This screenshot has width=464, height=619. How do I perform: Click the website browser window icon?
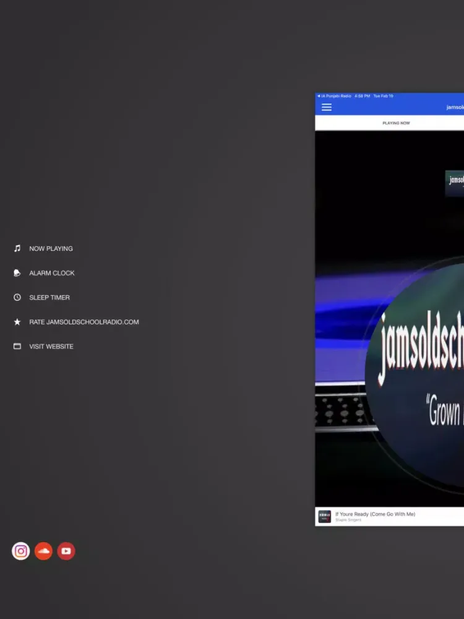pos(17,346)
